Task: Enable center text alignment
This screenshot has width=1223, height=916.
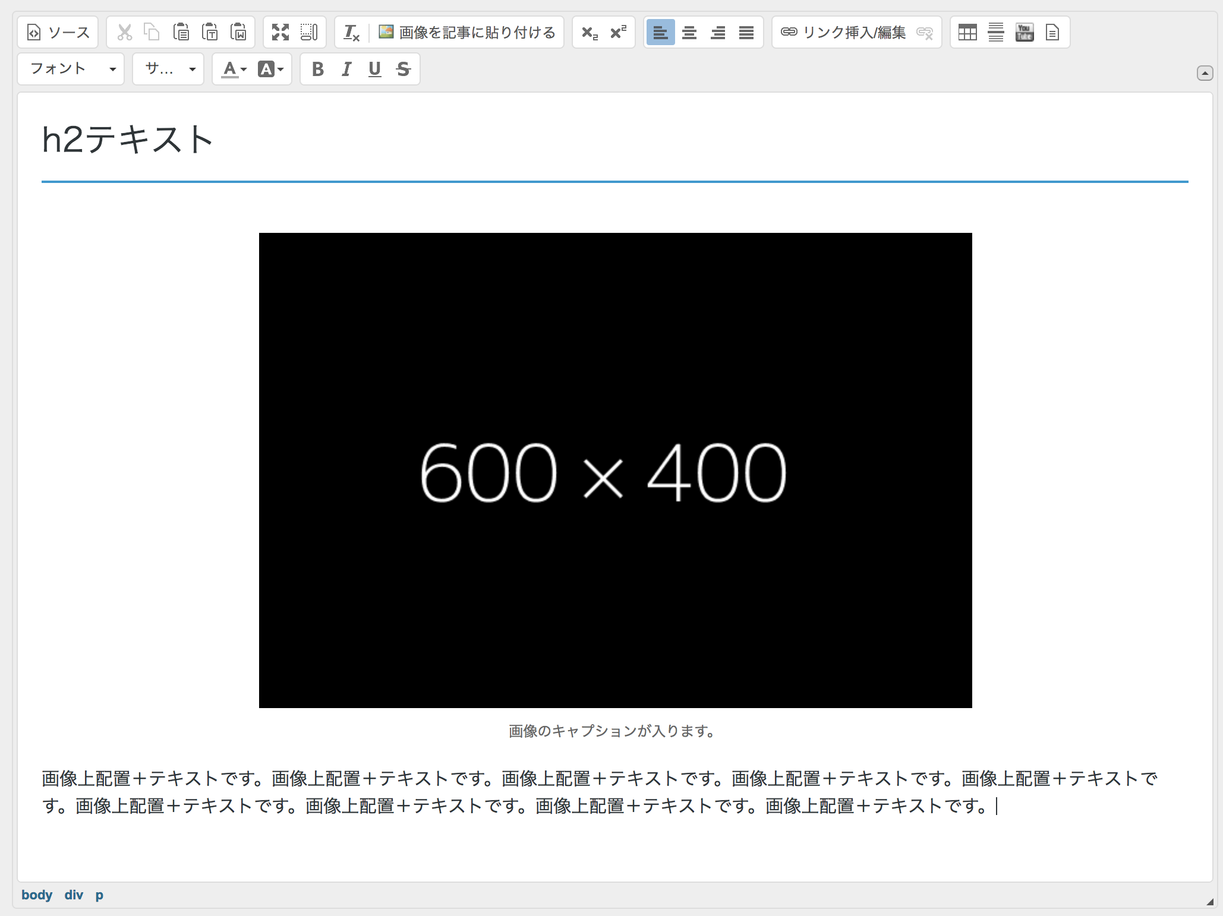Action: coord(689,32)
